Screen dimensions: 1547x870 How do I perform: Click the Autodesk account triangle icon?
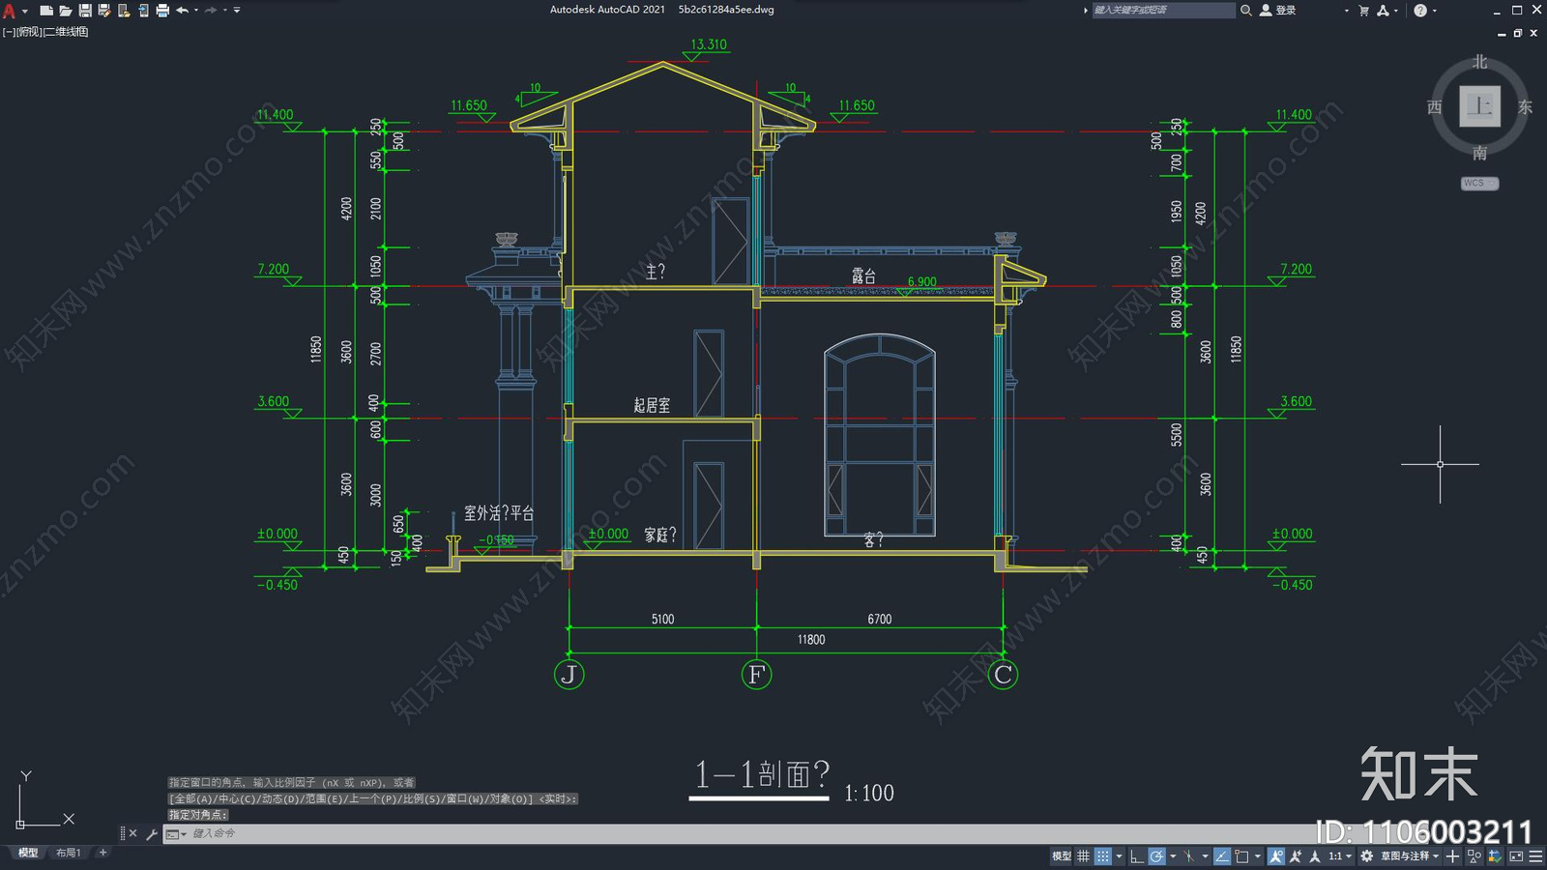[1383, 11]
